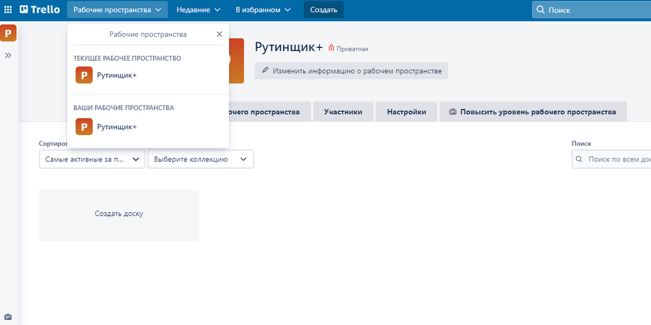Open Повысить уровень рабочего пространства tab

(x=533, y=112)
